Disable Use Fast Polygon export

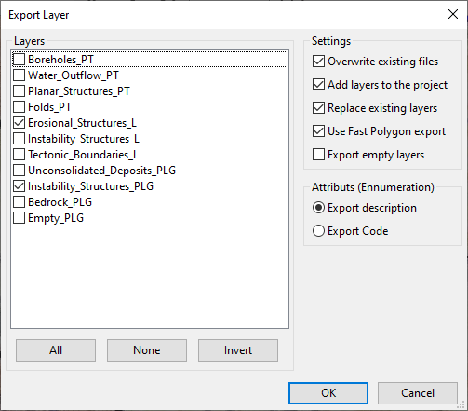click(x=318, y=131)
